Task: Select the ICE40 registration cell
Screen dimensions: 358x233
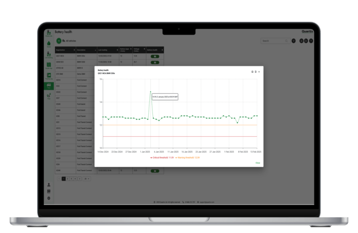Action: [65, 170]
